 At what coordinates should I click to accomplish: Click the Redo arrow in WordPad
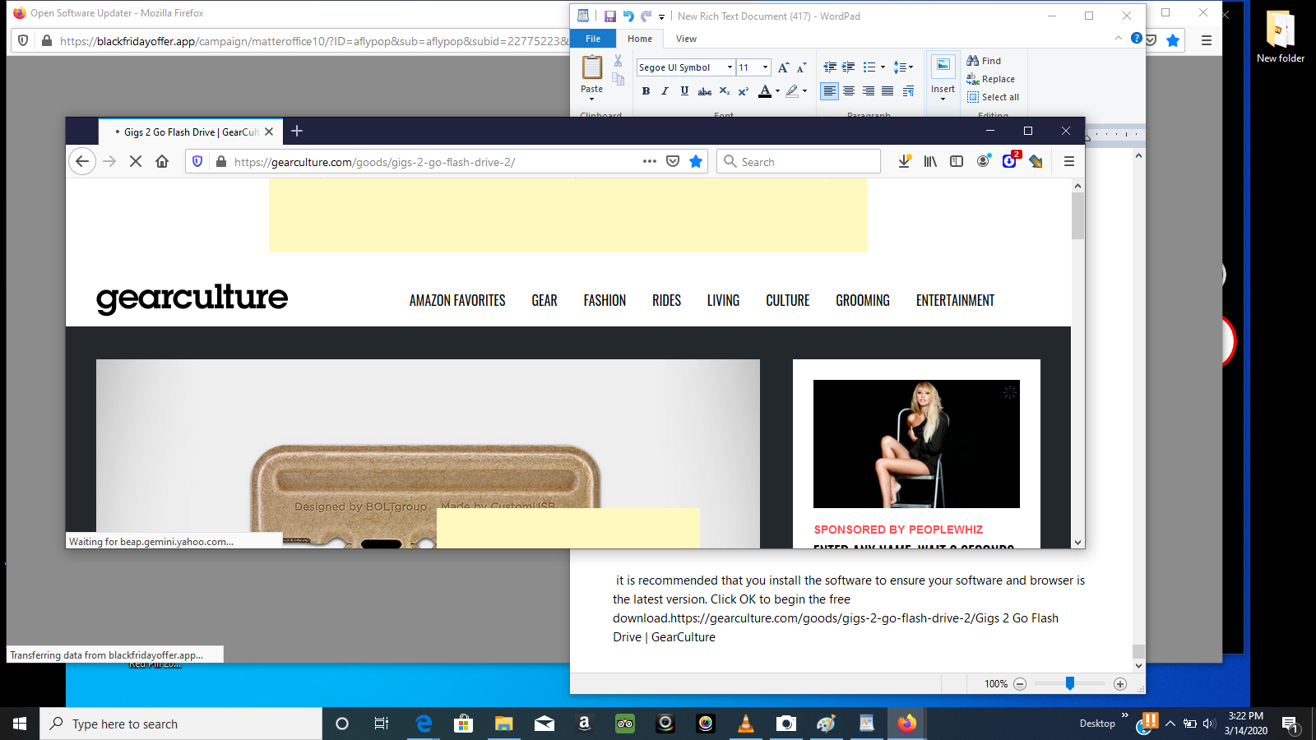coord(646,16)
